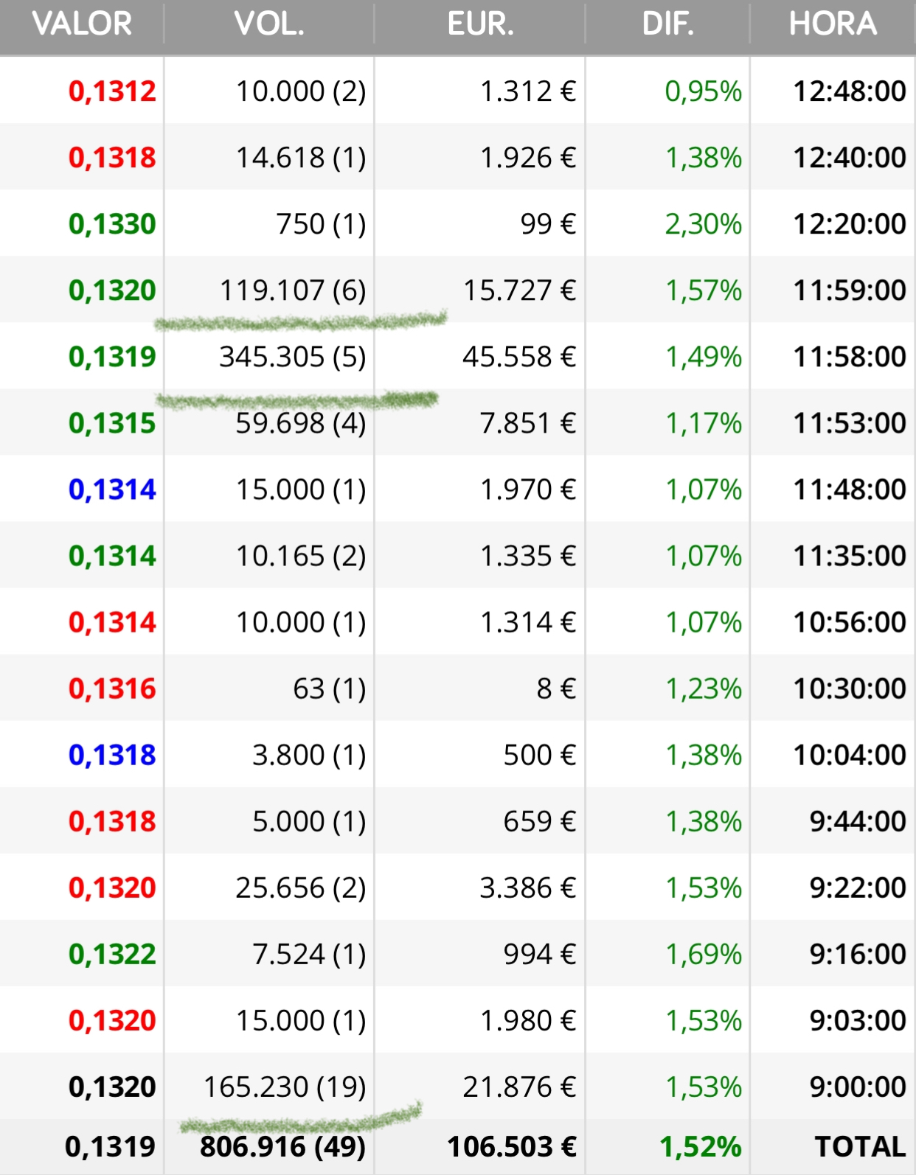
Task: Click volume 5.000 (1)
Action: pos(309,821)
